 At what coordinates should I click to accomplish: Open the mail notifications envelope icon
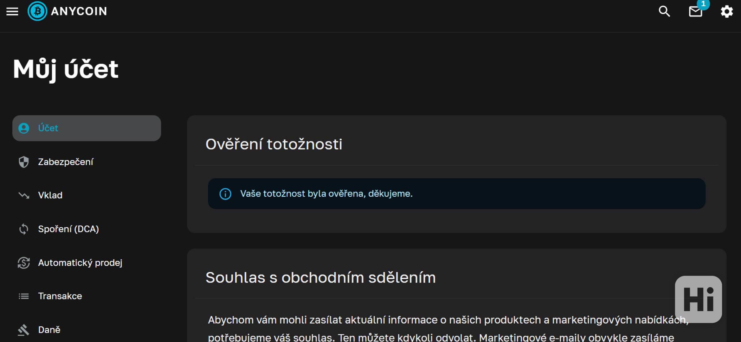(695, 12)
